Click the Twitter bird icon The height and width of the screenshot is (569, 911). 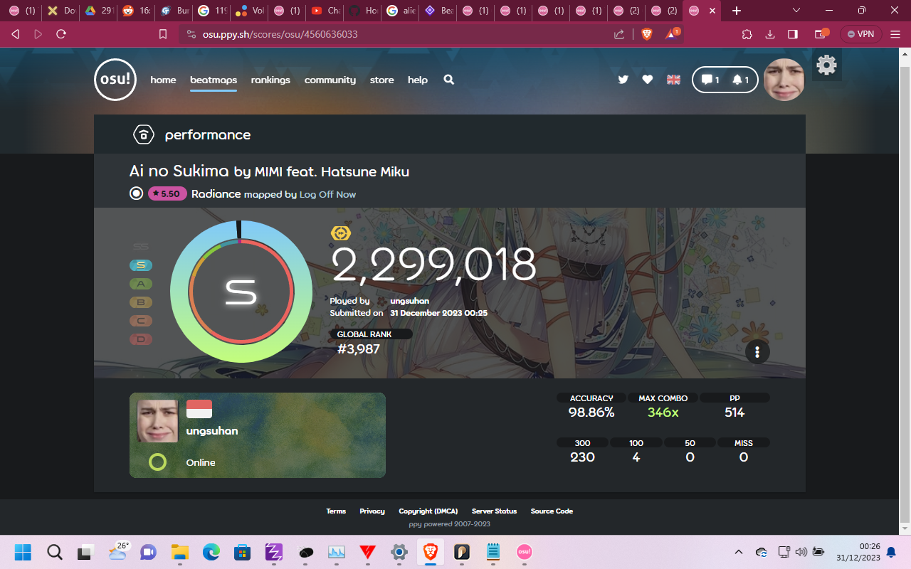tap(623, 80)
